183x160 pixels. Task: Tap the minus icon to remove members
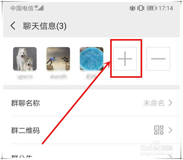coord(158,59)
